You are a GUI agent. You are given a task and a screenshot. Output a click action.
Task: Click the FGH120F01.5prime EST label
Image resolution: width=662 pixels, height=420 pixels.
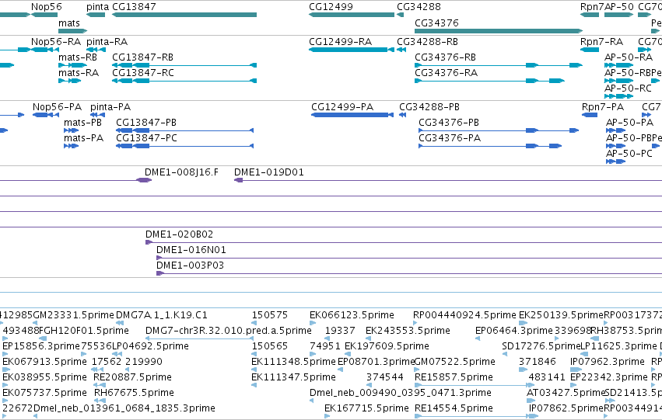point(83,331)
